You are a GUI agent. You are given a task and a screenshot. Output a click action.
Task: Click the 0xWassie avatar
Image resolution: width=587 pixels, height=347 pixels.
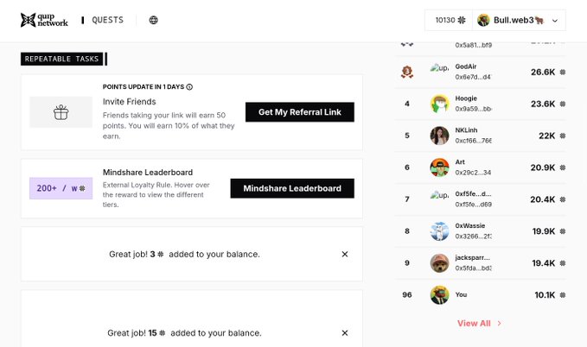(439, 231)
